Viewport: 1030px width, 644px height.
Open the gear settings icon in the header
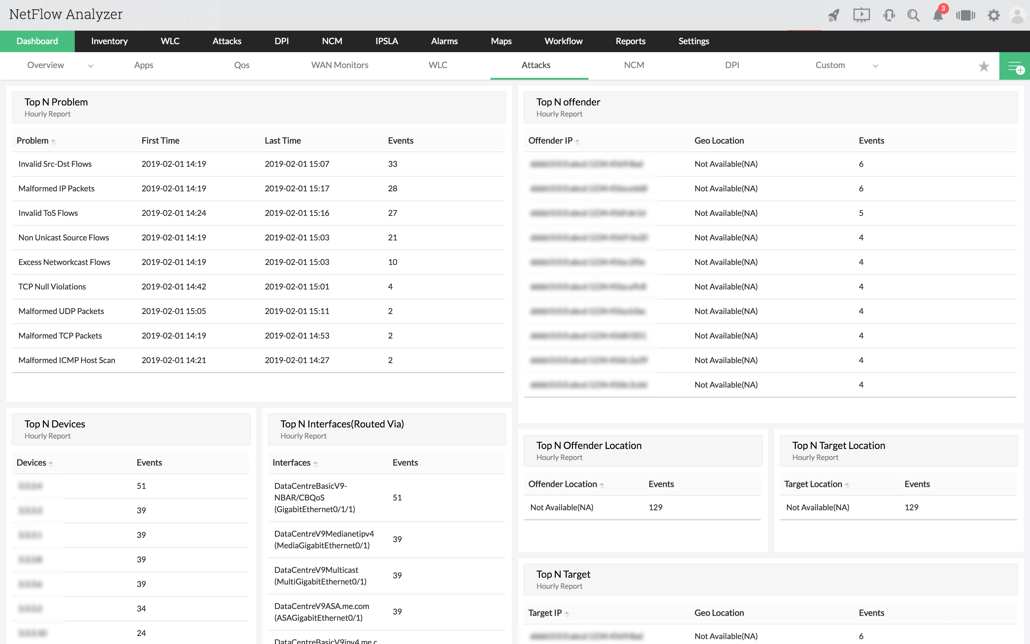tap(994, 16)
